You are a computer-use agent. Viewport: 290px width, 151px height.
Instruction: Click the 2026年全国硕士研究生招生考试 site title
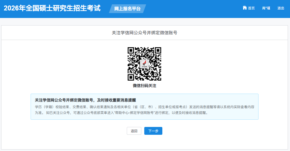[x=52, y=8]
